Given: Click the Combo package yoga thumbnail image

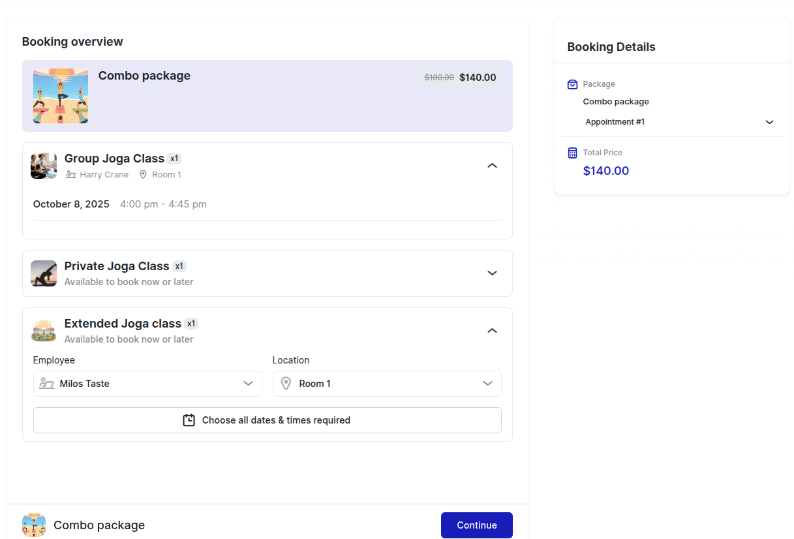Looking at the screenshot, I should (61, 96).
